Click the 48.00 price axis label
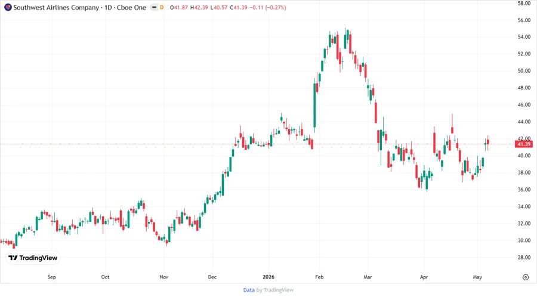Image resolution: width=537 pixels, height=297 pixels. 524,88
